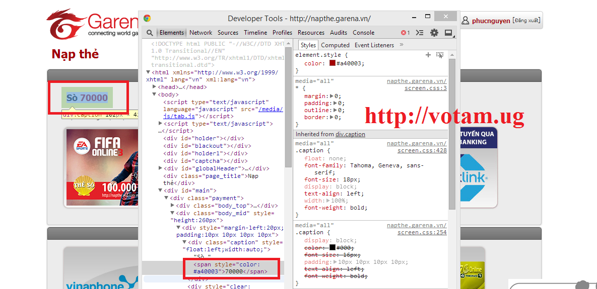Show more style tabs chevron
Viewport: 597px width, 289px height.
click(402, 45)
